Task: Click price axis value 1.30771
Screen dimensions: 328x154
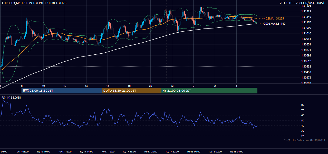Action: 306,50
